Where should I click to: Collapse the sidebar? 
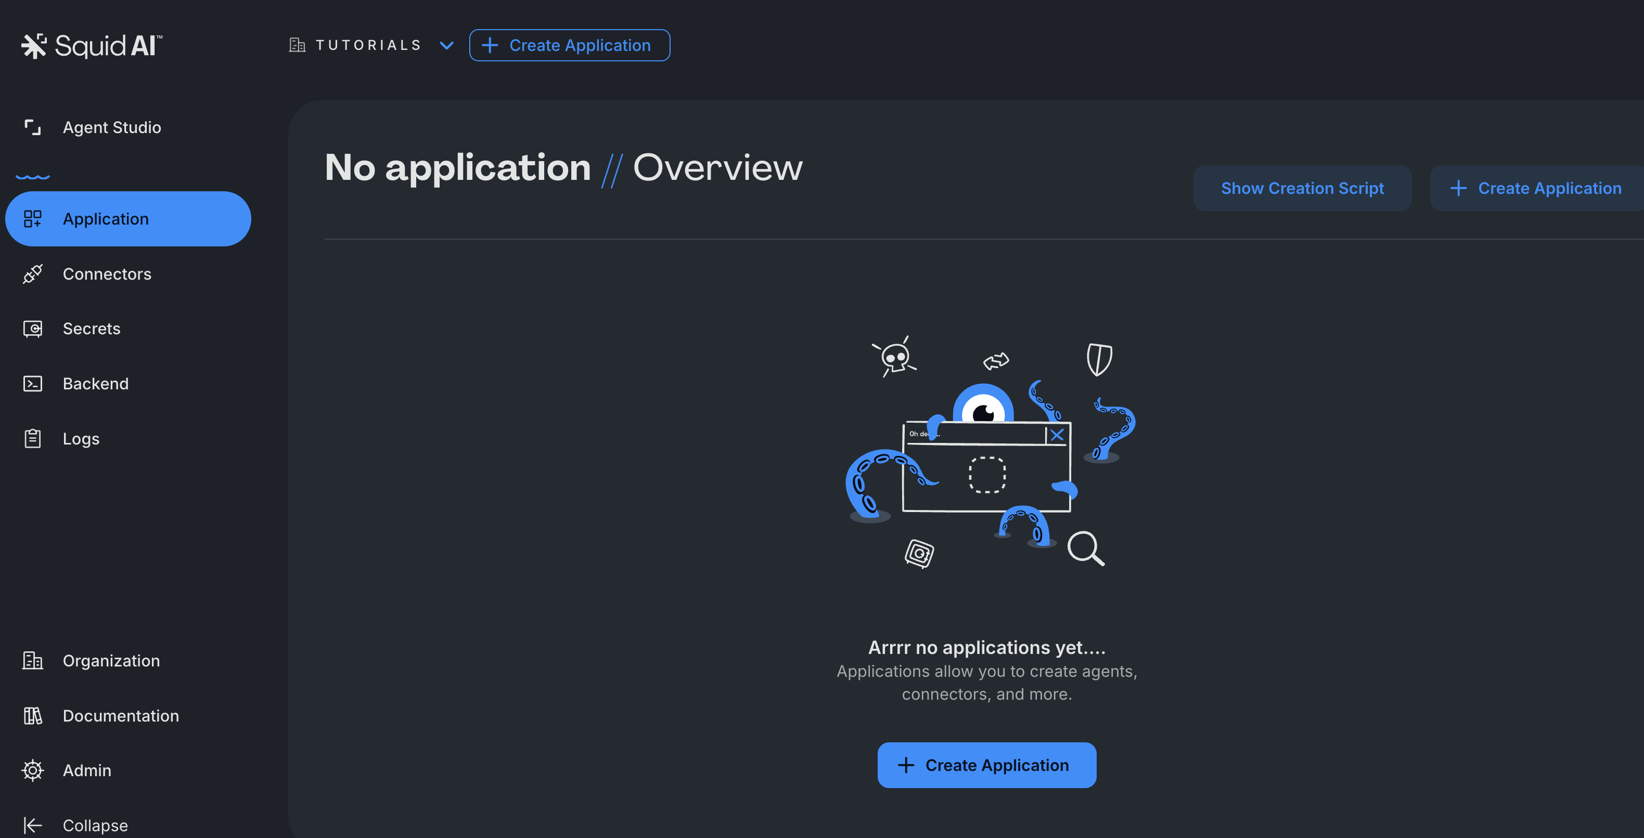coord(76,824)
